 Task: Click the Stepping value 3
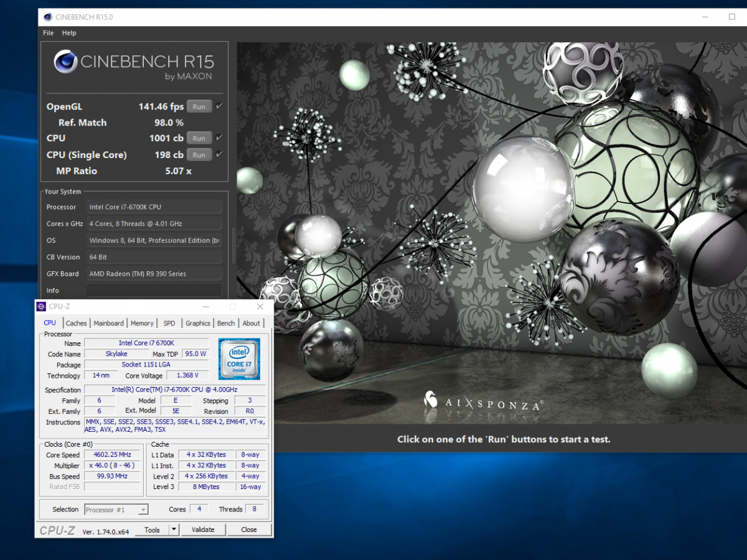250,400
